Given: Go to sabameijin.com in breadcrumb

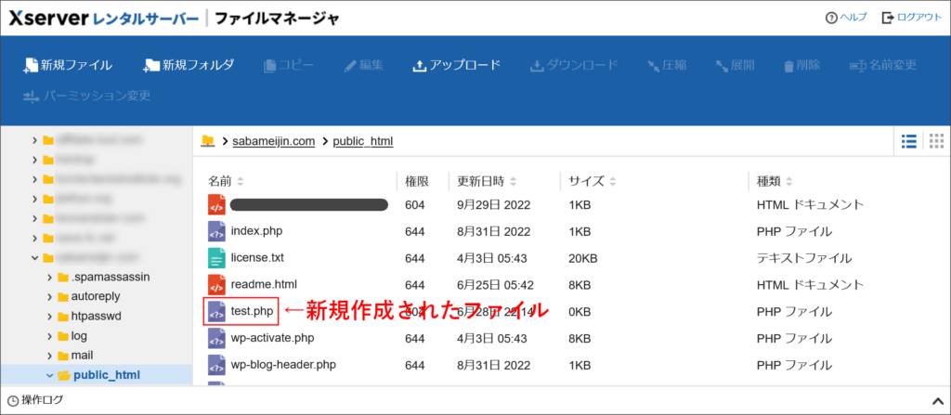Looking at the screenshot, I should [274, 141].
